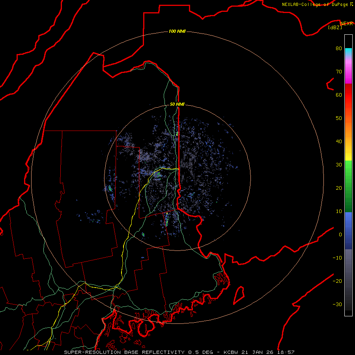
Task: Click the 'SUPER-RESOLUTION BASE REFLECTIVITY' caption text
Action: coord(124,352)
